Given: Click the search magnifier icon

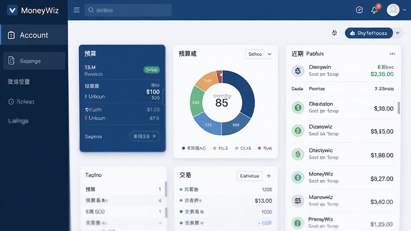Looking at the screenshot, I should click(x=91, y=10).
